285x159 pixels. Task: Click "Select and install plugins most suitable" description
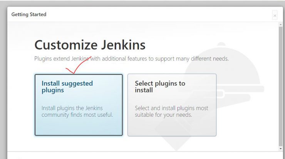(x=171, y=111)
